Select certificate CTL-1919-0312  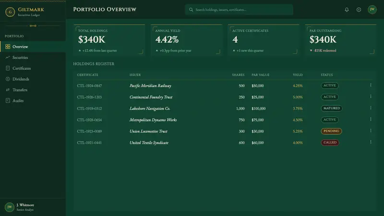[89, 108]
